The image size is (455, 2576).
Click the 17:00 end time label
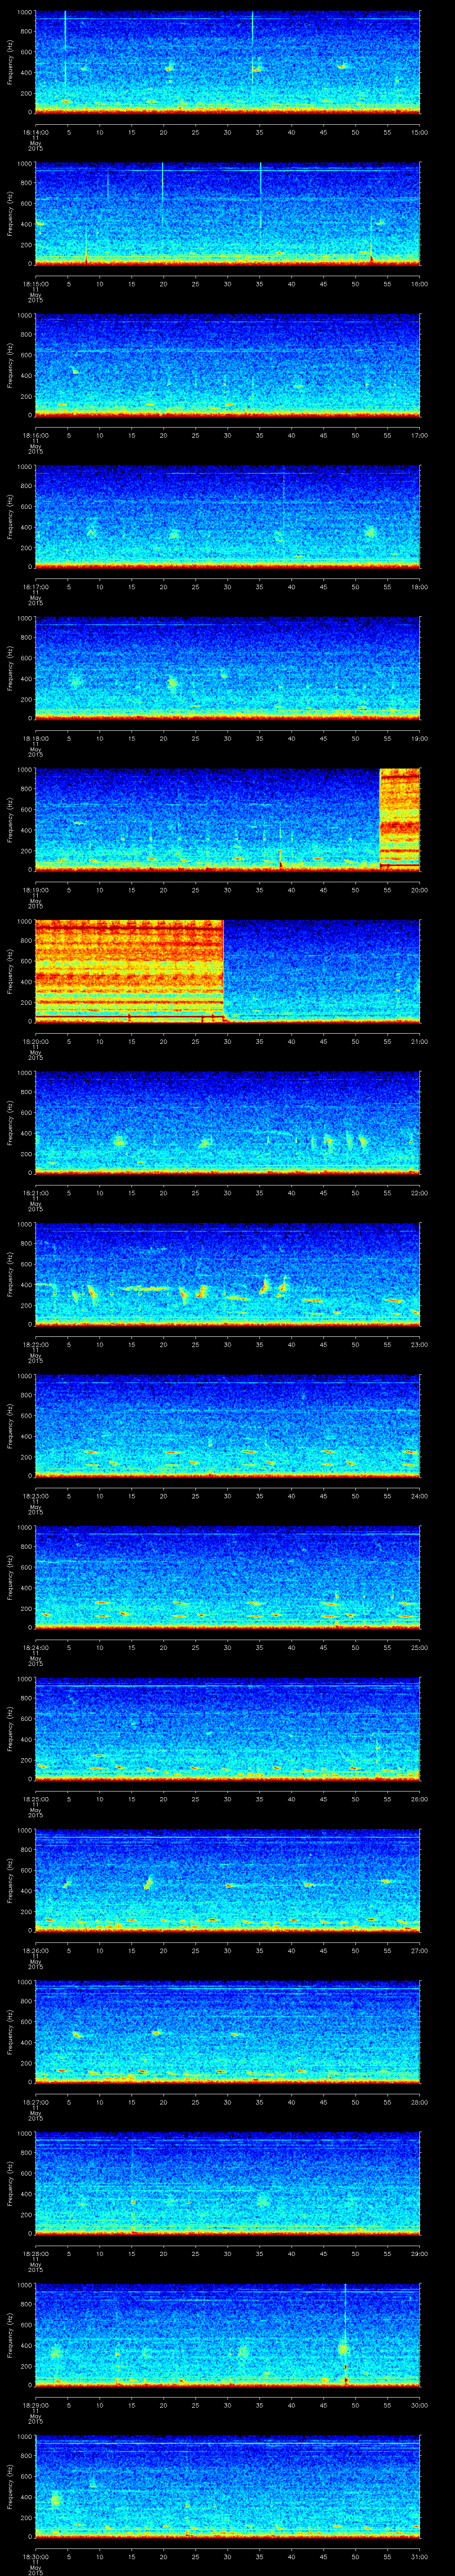(420, 436)
